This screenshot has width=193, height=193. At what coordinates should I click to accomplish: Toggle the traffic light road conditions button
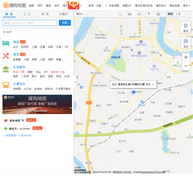[x=185, y=27]
